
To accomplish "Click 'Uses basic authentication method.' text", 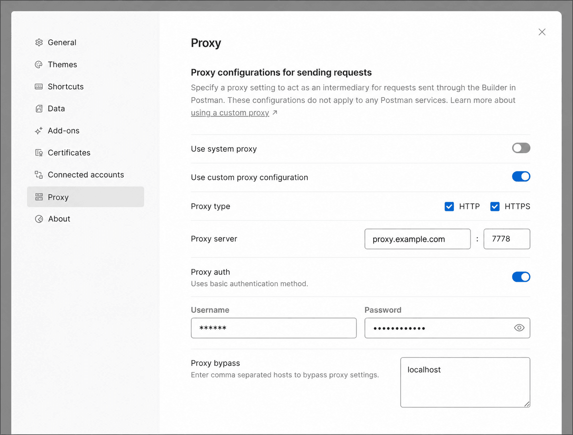I will point(249,284).
